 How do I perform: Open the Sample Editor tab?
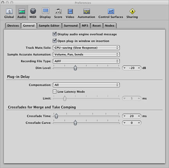[x=49, y=25]
